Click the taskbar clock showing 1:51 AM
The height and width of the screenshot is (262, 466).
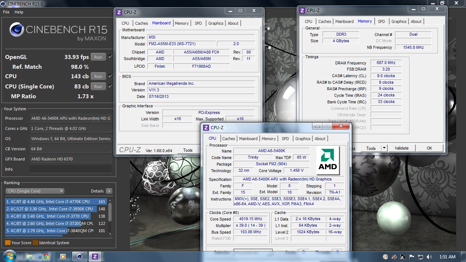[x=447, y=257]
